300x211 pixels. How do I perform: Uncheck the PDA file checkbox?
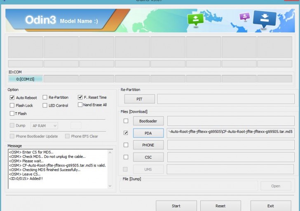point(126,133)
